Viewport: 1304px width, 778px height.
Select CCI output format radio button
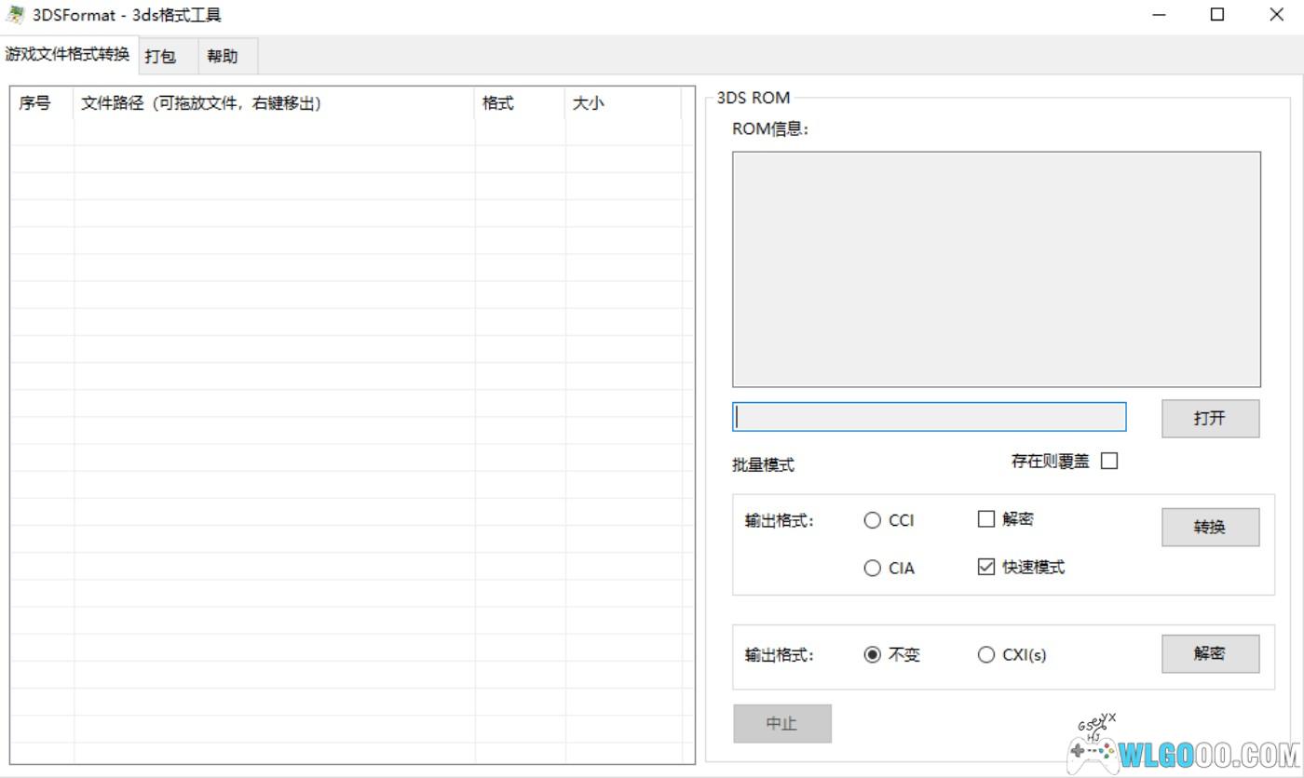click(x=873, y=520)
